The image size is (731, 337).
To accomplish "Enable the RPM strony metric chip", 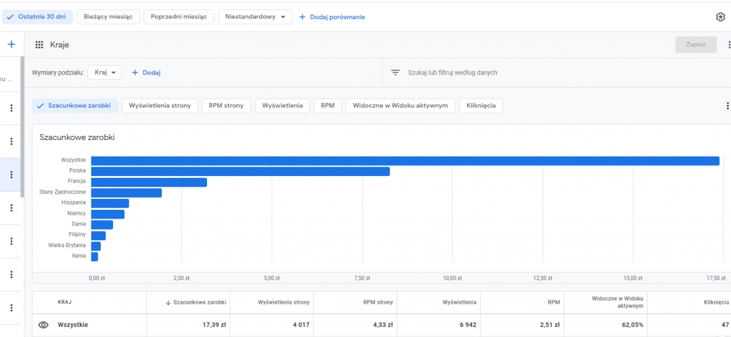I will [226, 106].
